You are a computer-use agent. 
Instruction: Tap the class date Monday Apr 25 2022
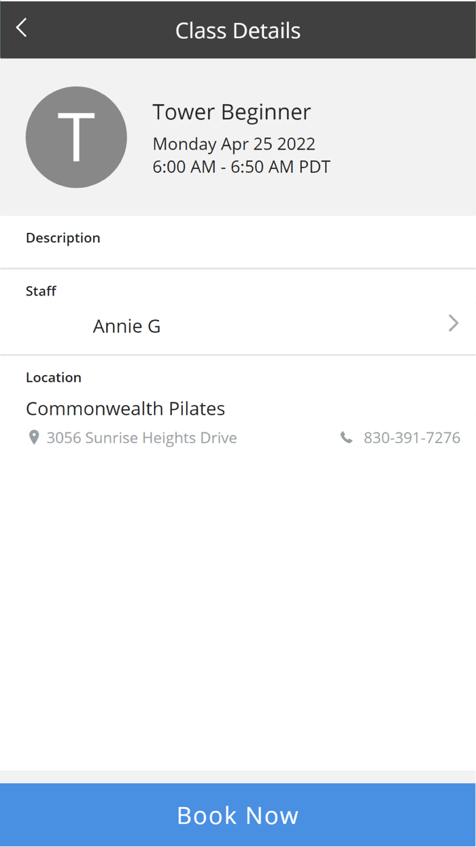233,144
